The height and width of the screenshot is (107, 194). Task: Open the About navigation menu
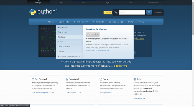(51, 22)
